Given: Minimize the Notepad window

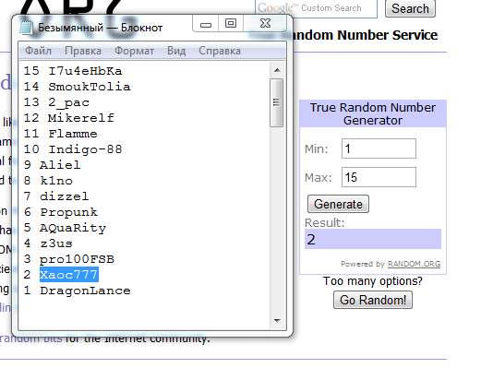Looking at the screenshot, I should (x=206, y=24).
